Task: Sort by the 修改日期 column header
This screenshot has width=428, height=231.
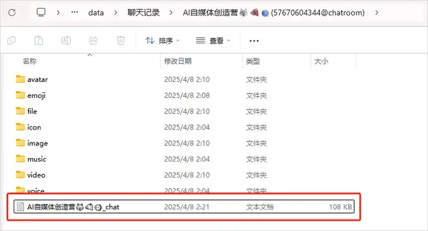Action: click(x=178, y=61)
